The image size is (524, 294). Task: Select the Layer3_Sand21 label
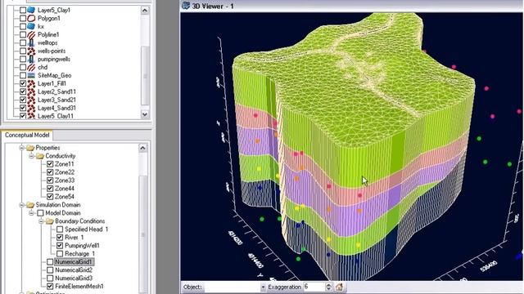click(x=56, y=100)
